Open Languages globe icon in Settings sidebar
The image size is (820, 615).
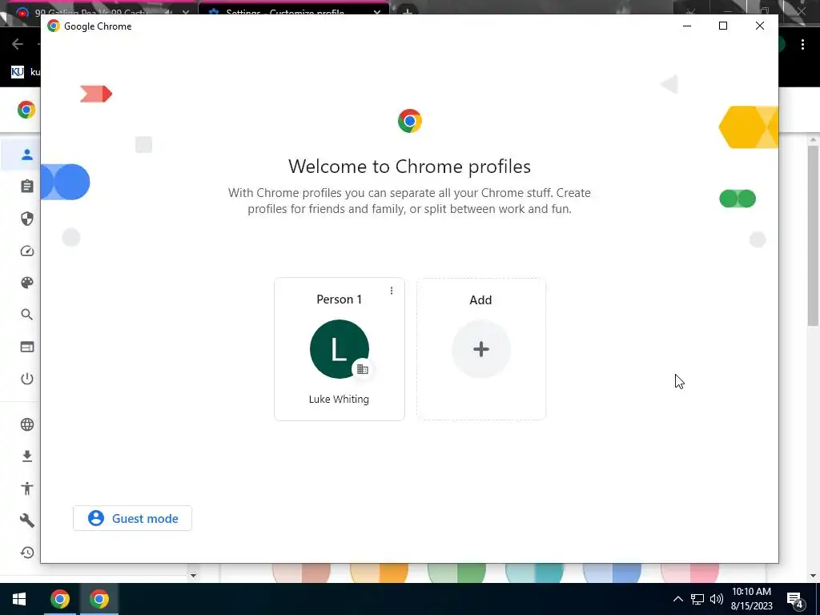tap(26, 424)
